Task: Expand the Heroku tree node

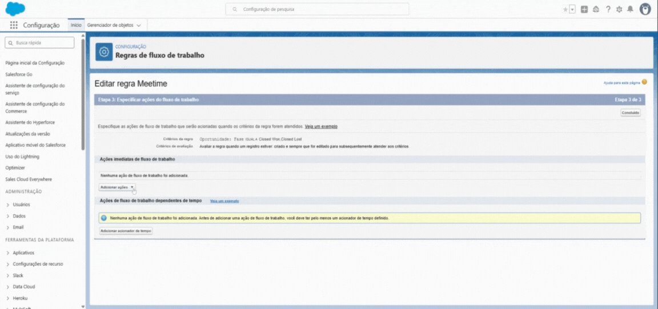Action: click(9, 298)
